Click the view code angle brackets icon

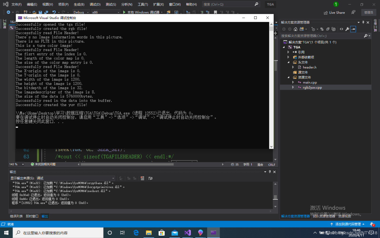pos(341,29)
